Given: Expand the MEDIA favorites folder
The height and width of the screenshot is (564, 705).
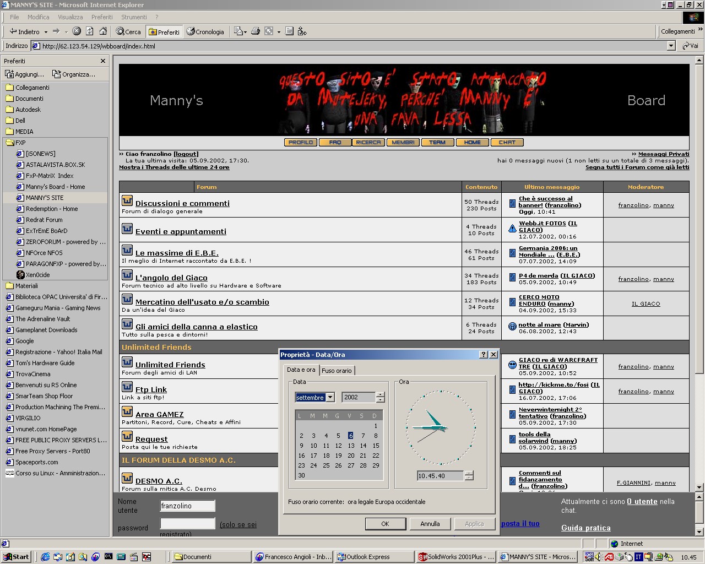Looking at the screenshot, I should 24,132.
